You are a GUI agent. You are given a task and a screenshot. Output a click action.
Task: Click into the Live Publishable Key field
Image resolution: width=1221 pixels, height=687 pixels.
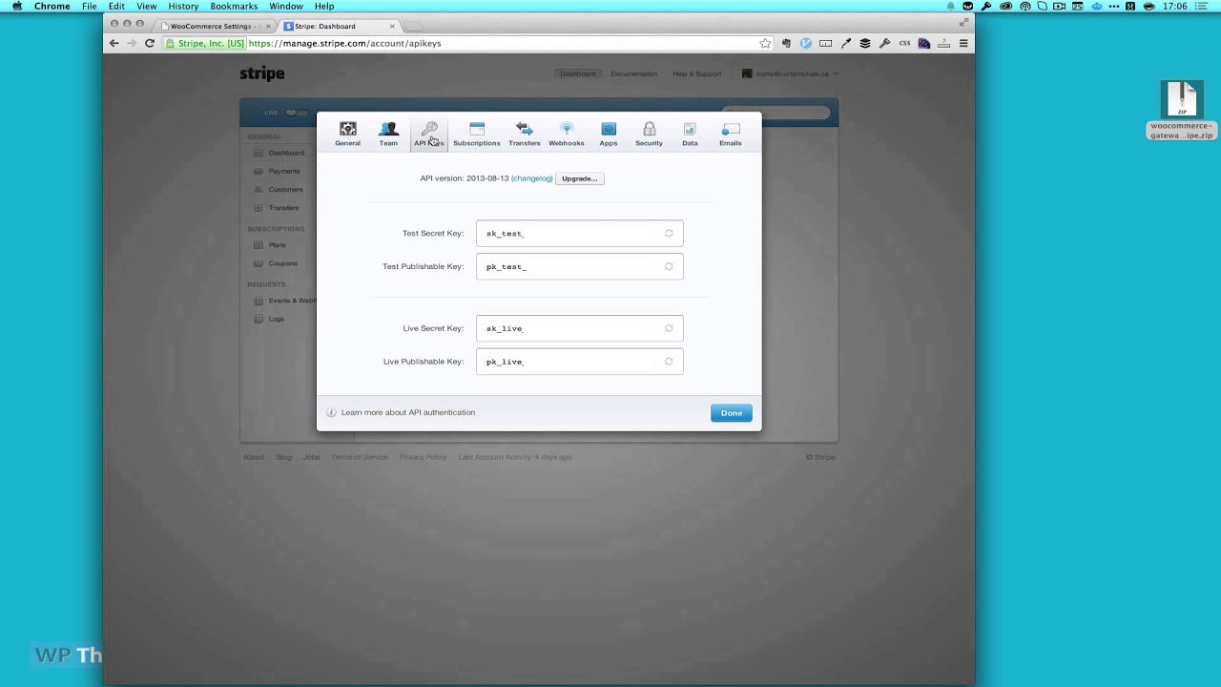pyautogui.click(x=579, y=362)
